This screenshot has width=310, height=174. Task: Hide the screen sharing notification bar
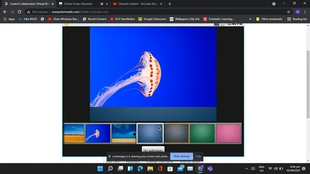coord(198,156)
